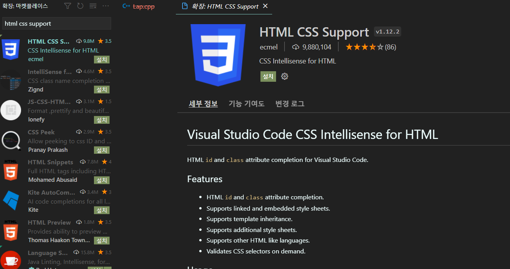
Task: Switch to the 변경 로그 tab
Action: pyautogui.click(x=290, y=104)
